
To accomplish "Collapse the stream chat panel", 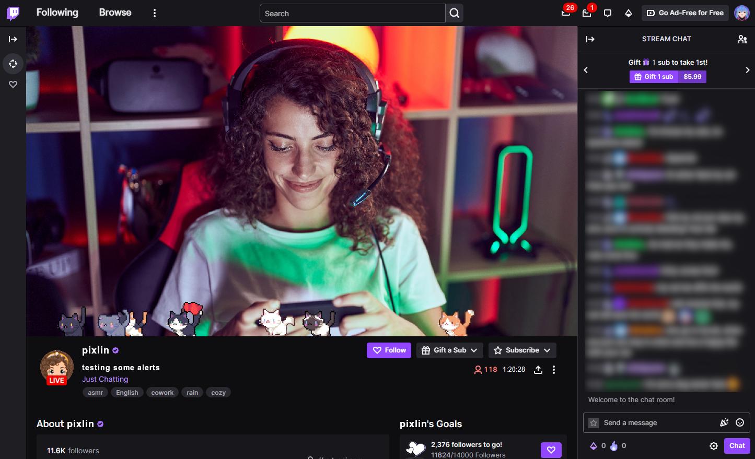I will [590, 39].
